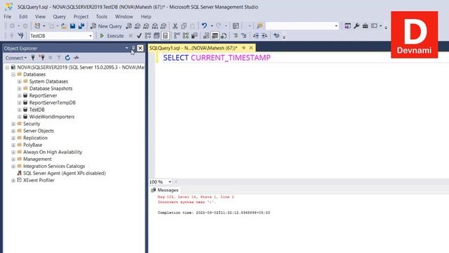
Task: Open the Window menu
Action: coord(124,17)
